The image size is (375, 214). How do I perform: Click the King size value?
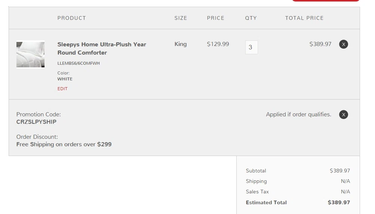181,44
